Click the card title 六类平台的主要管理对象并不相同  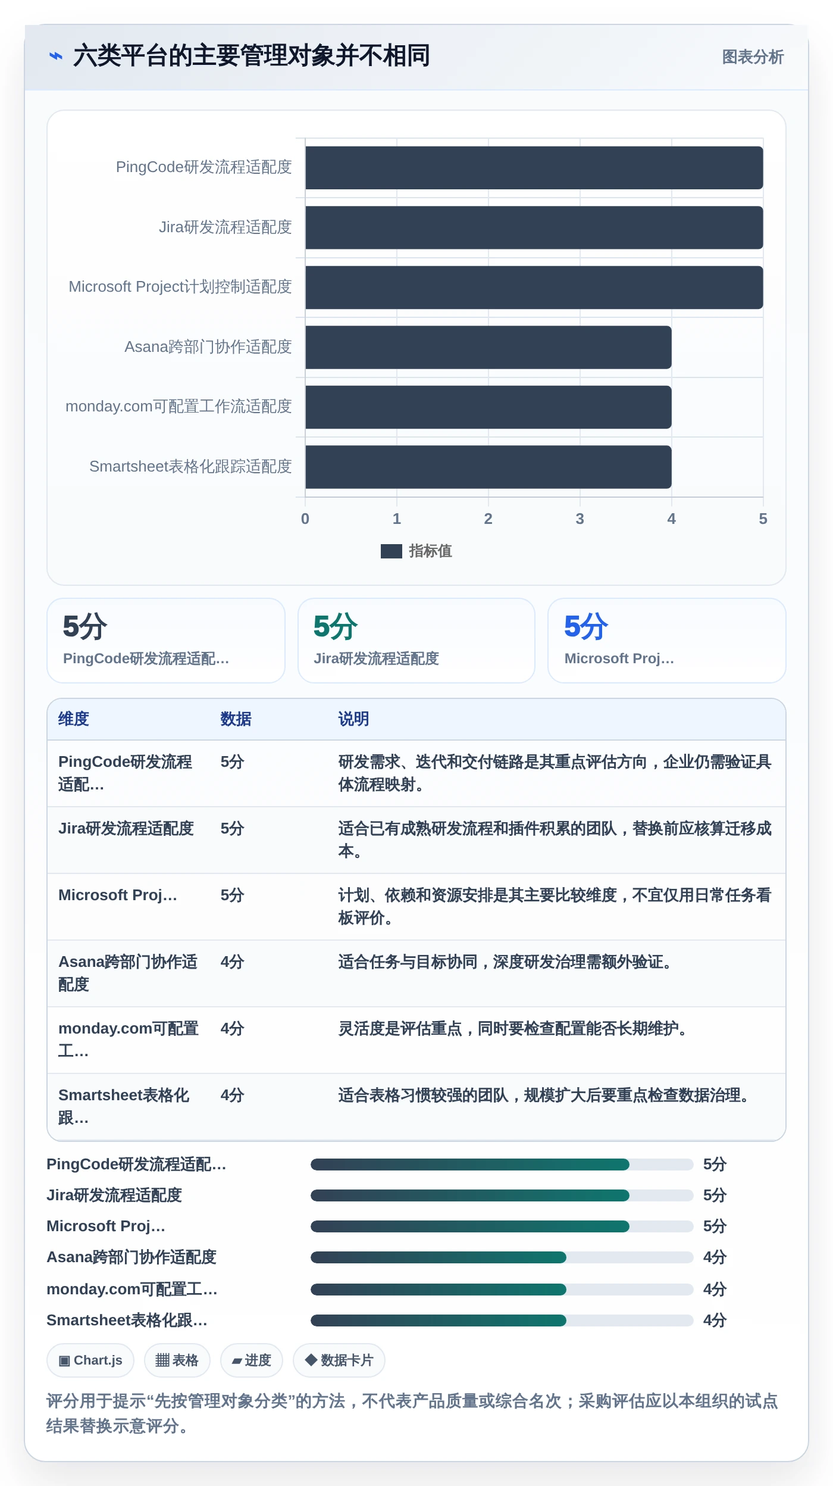tap(251, 56)
